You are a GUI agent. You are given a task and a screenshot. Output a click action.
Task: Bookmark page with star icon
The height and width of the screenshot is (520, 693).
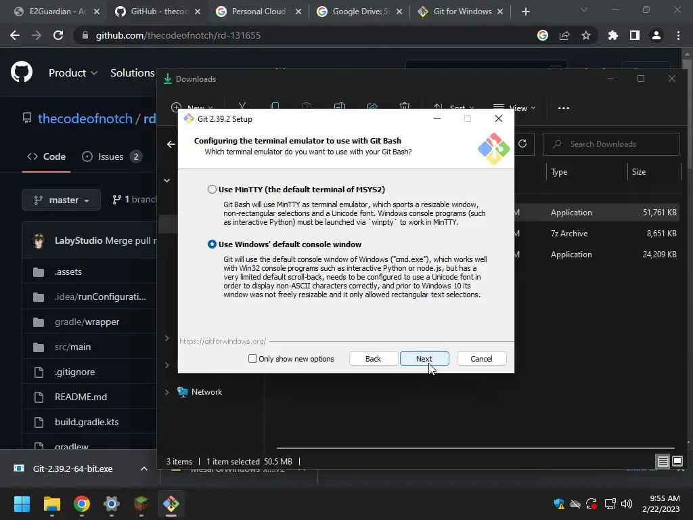click(586, 35)
